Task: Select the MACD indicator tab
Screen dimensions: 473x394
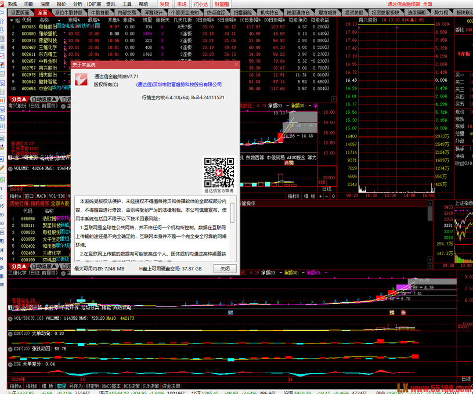Action: pyautogui.click(x=41, y=196)
